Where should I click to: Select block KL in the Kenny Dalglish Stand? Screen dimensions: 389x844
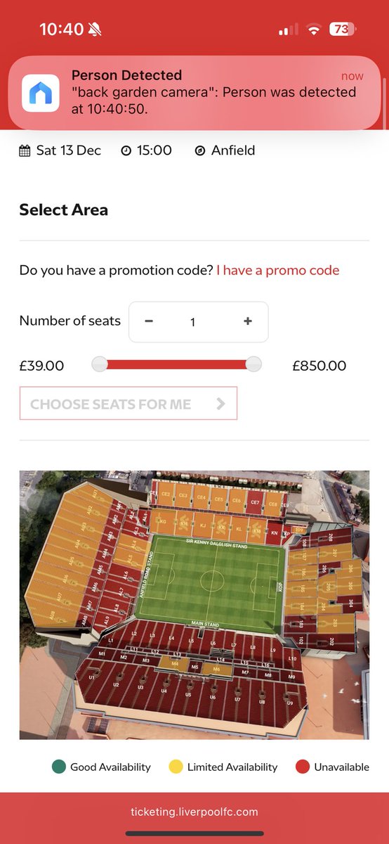[239, 528]
